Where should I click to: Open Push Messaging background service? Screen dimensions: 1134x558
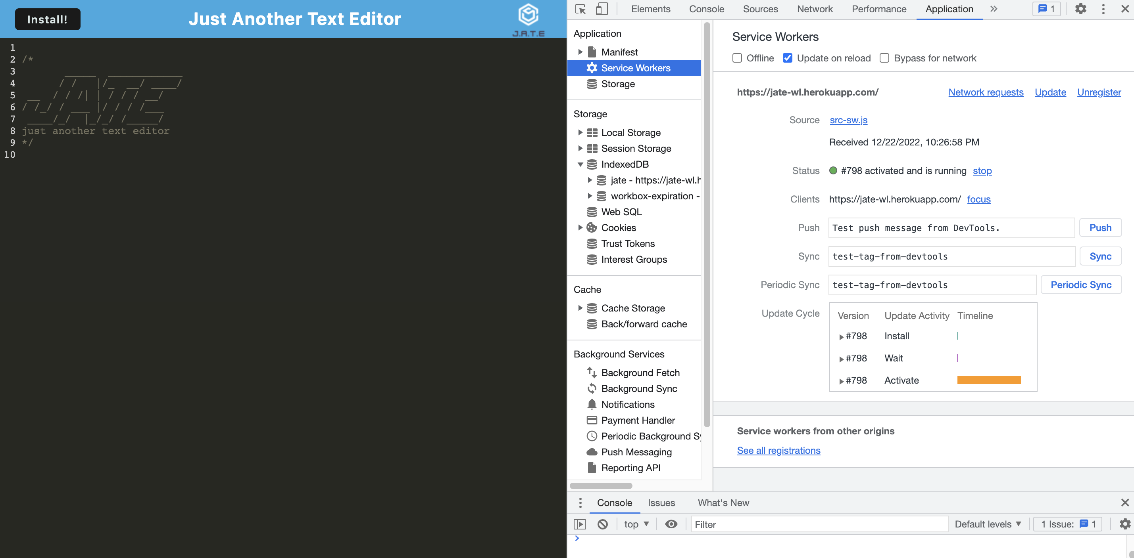636,451
